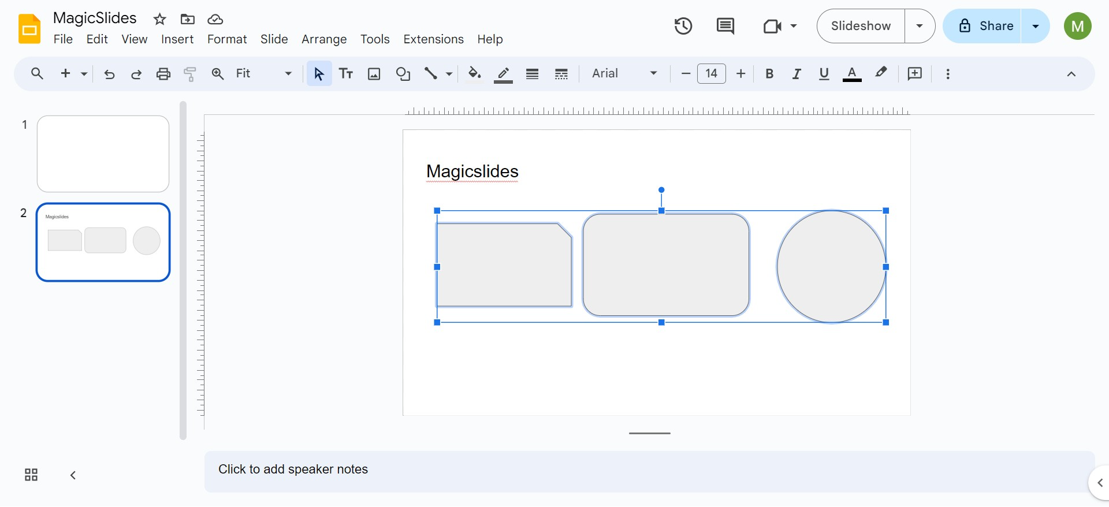1109x507 pixels.
Task: Toggle Italic formatting
Action: 797,73
